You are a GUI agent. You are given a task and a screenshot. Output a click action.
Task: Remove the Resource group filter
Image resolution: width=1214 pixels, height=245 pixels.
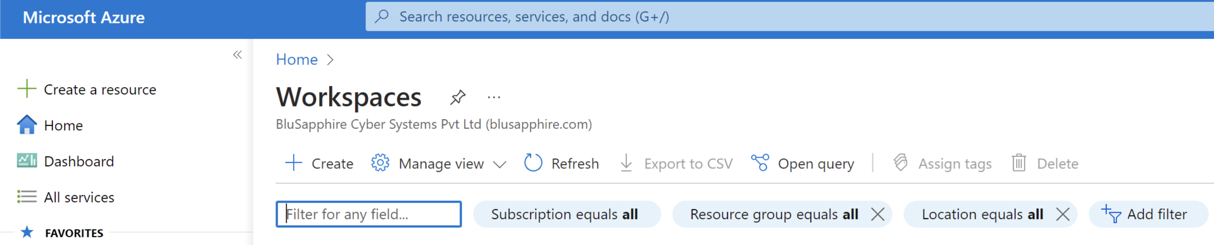pos(877,215)
